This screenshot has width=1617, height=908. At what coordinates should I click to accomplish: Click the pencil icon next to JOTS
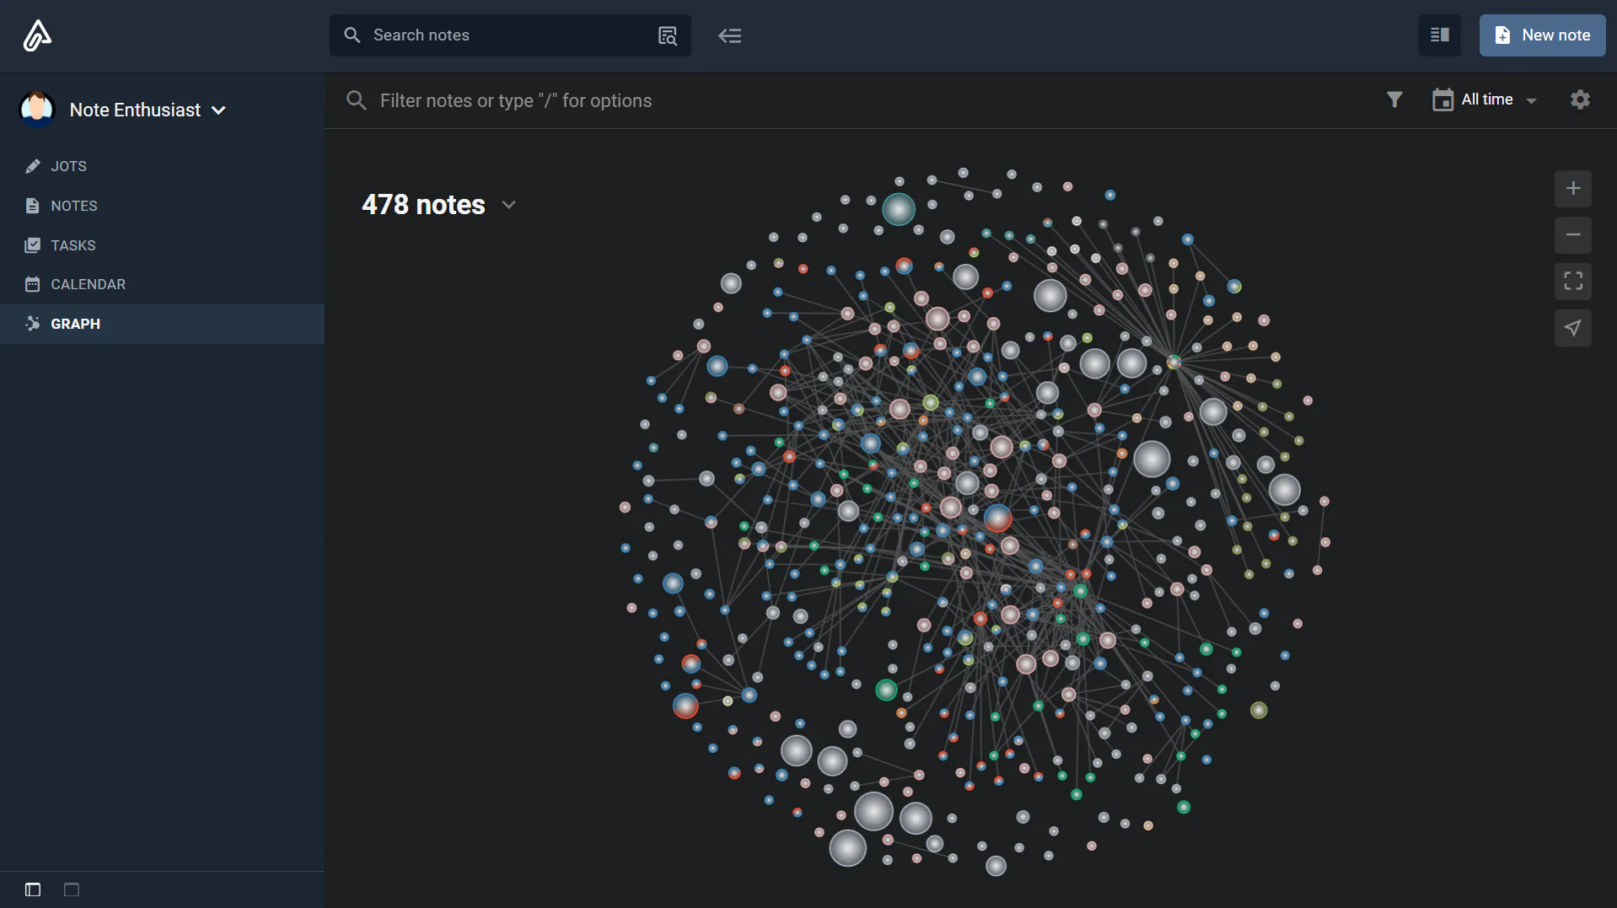click(33, 166)
